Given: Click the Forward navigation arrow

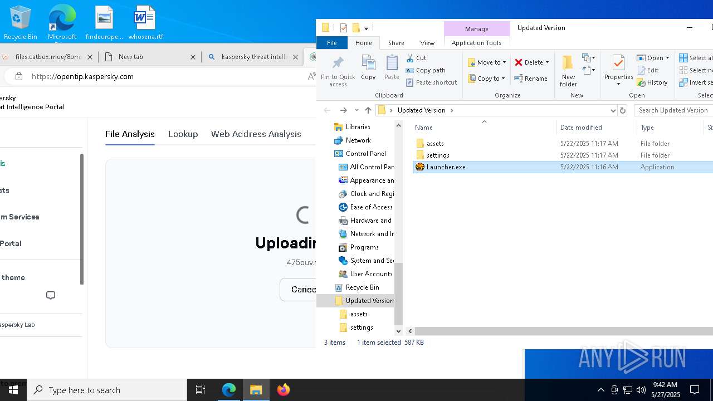Looking at the screenshot, I should click(343, 110).
